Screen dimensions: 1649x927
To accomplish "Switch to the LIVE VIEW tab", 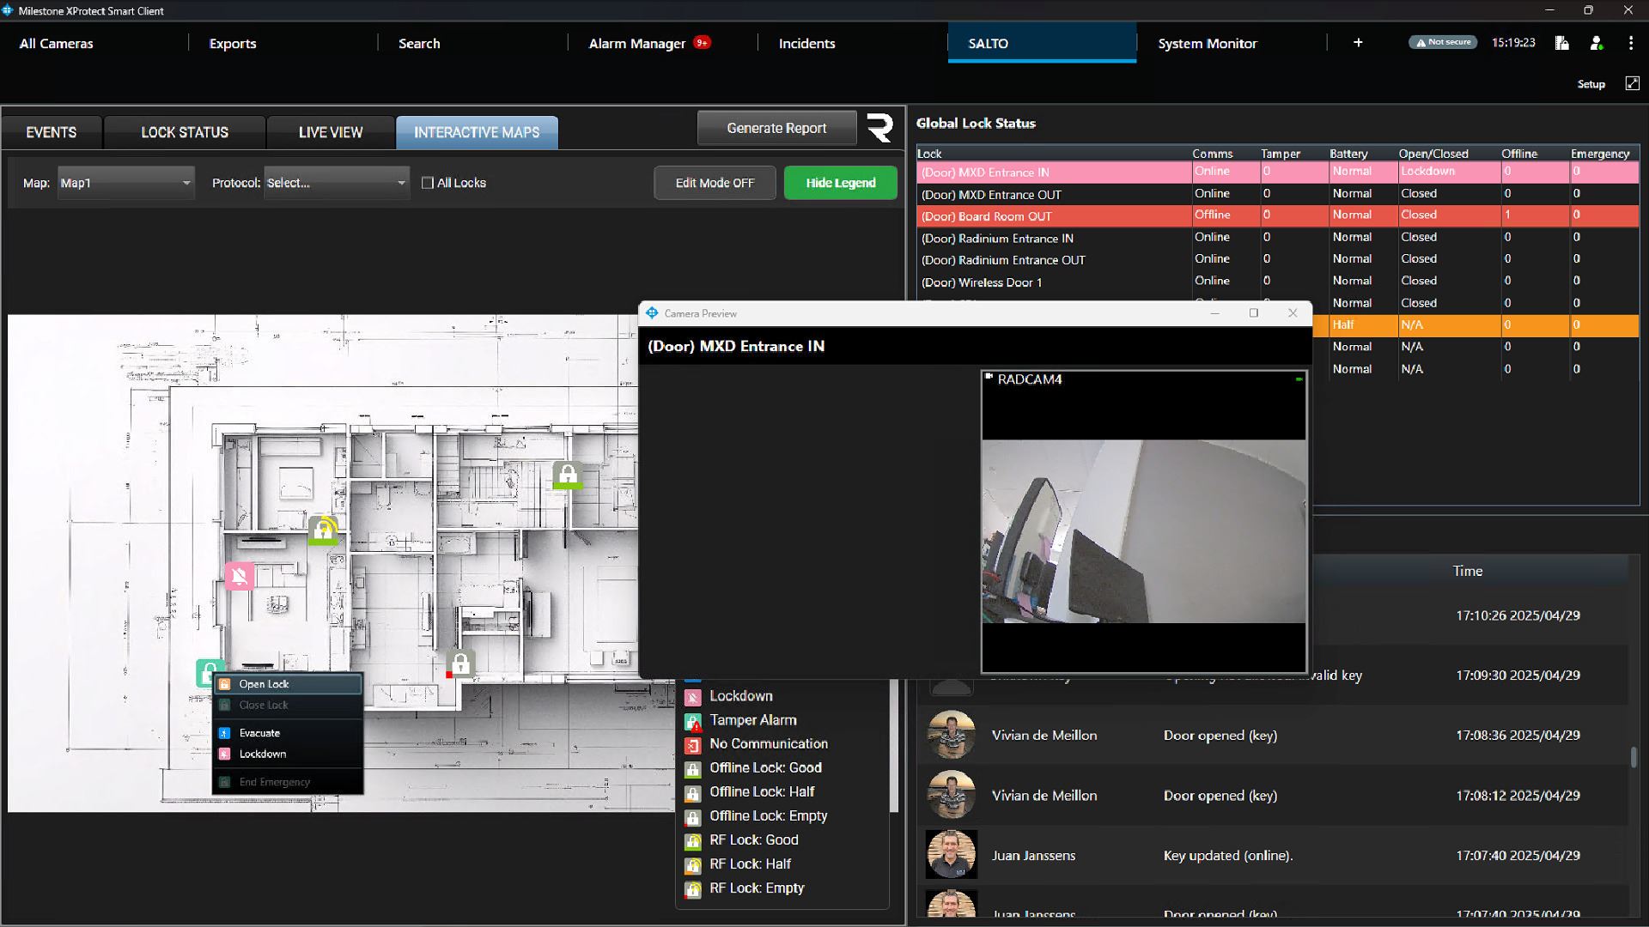I will point(331,132).
